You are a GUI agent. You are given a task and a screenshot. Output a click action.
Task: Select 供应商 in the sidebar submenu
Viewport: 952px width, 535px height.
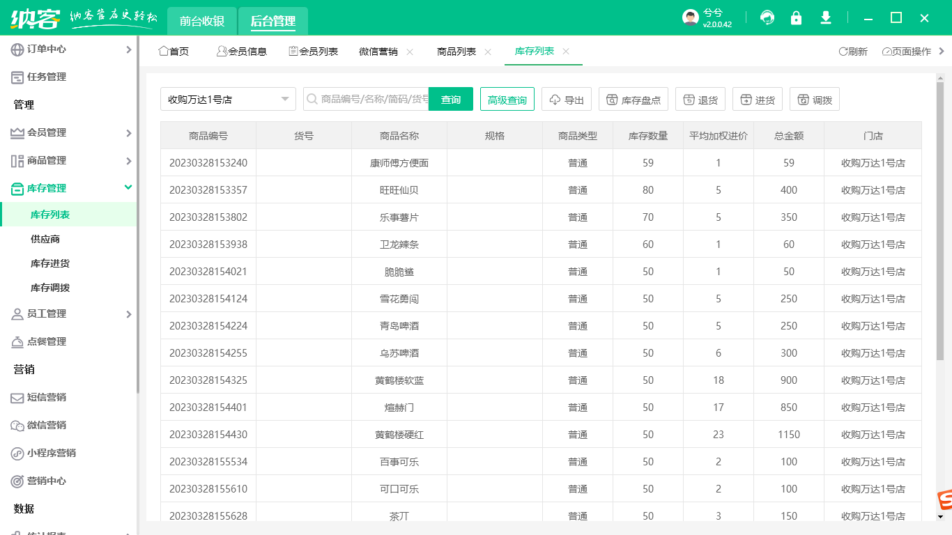[x=45, y=240]
